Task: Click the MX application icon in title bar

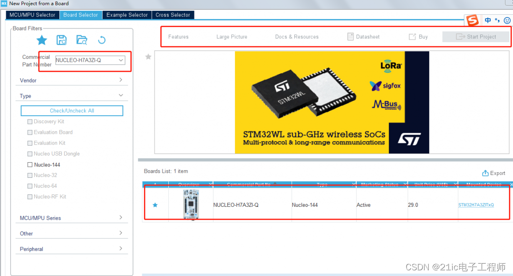Action: pos(4,3)
